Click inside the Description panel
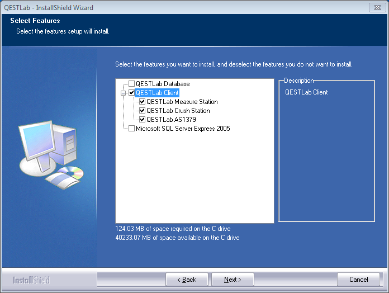Screen dimensions: 389x293 (x=326, y=157)
